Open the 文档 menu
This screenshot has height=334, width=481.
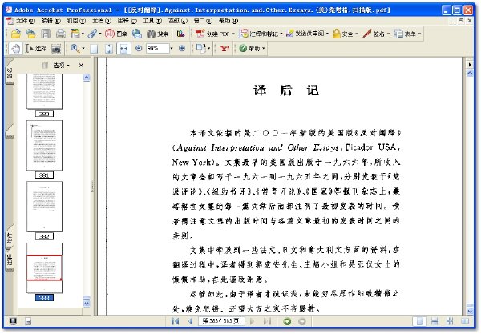click(x=102, y=21)
